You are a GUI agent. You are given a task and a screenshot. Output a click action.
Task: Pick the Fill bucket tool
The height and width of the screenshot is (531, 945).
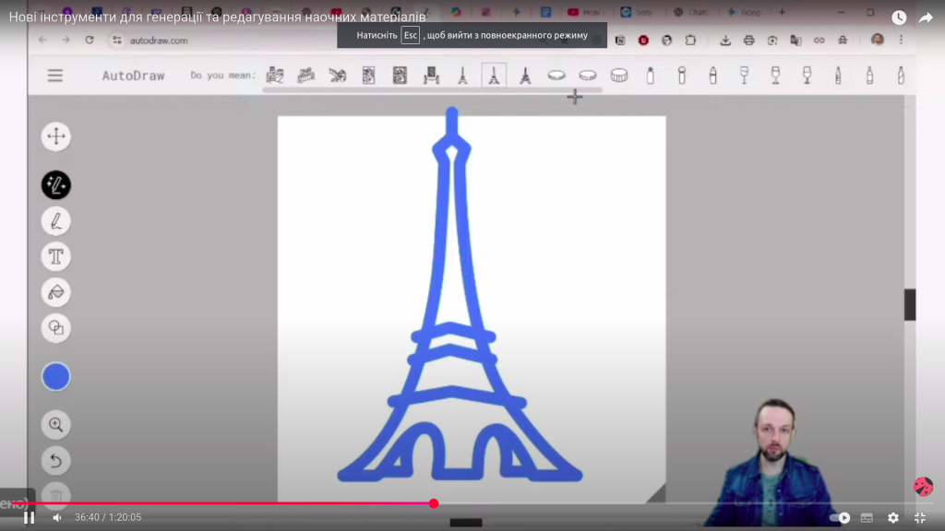coord(56,292)
